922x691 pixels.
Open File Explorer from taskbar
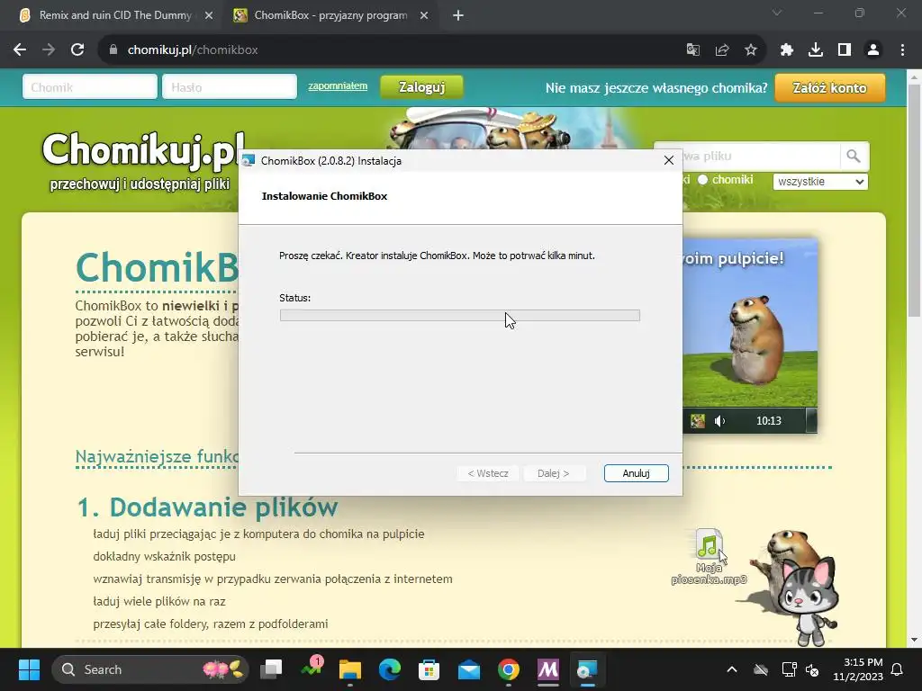pyautogui.click(x=350, y=669)
